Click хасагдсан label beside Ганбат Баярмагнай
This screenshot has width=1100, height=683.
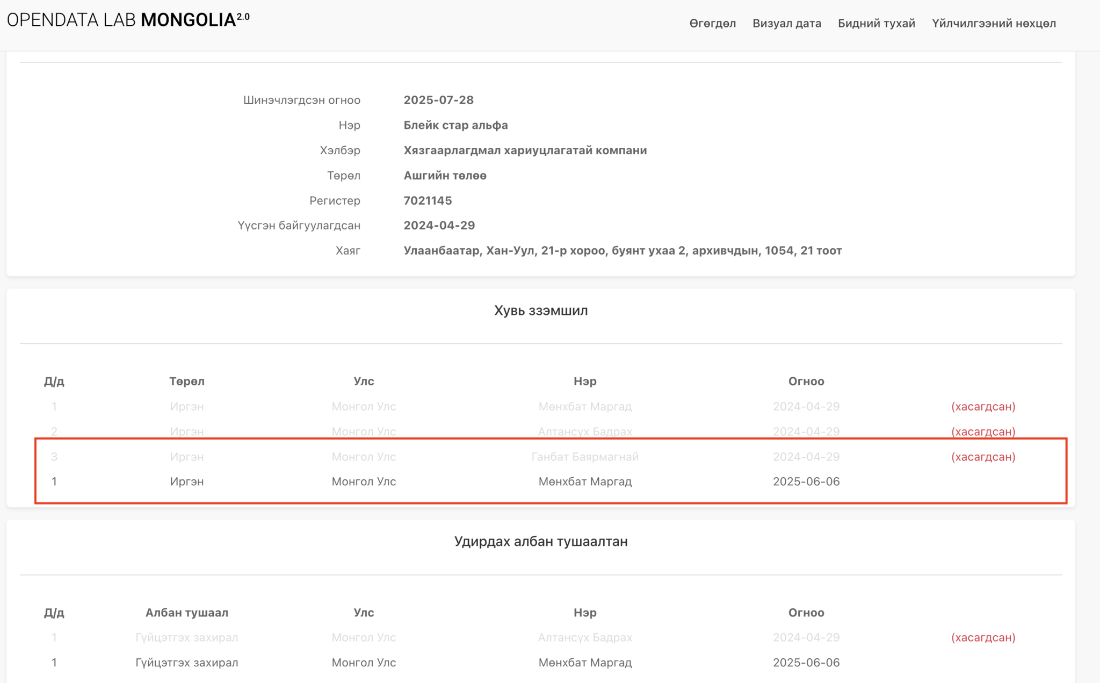(983, 457)
